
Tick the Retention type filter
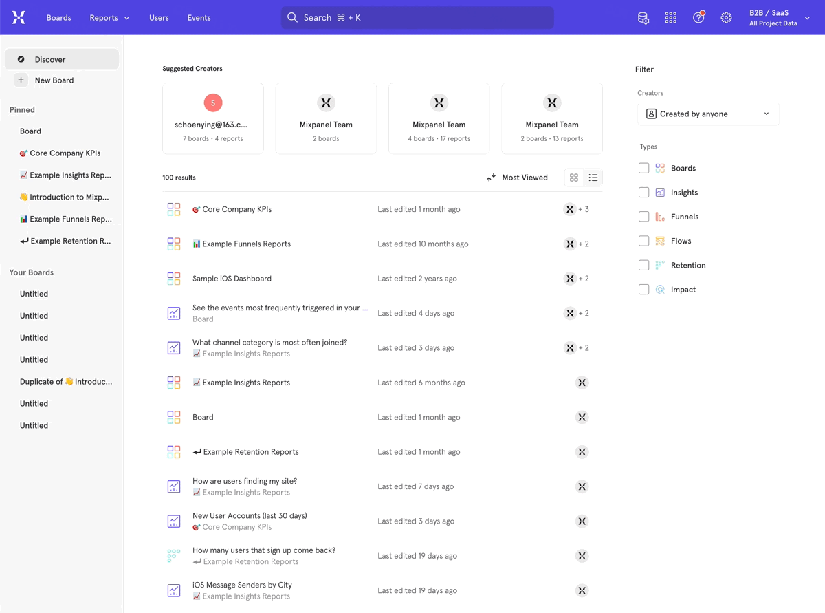pos(643,265)
